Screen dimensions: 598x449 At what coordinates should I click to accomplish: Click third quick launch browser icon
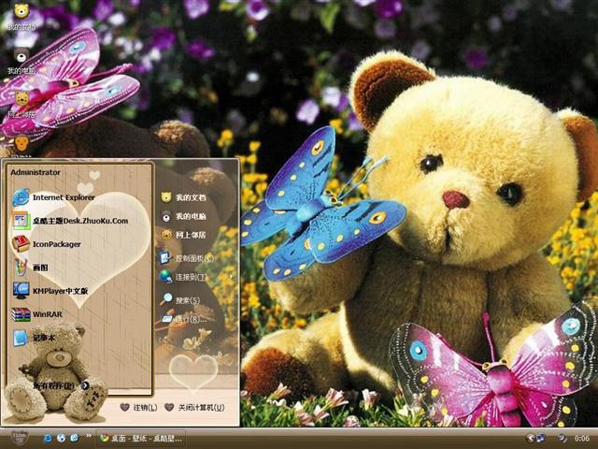point(75,438)
